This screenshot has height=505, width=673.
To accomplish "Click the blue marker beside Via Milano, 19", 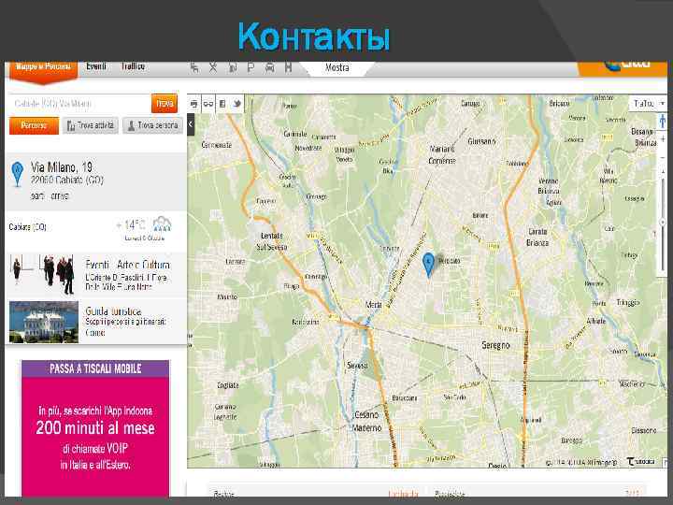I will click(17, 174).
